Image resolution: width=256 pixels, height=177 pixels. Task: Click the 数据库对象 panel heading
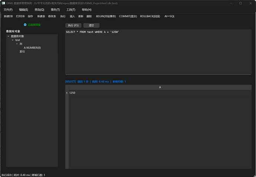[13, 31]
